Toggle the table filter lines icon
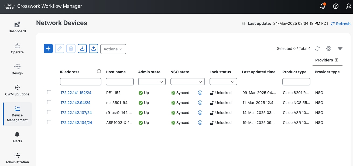Screen dimensions: 353x166 tap(340, 49)
